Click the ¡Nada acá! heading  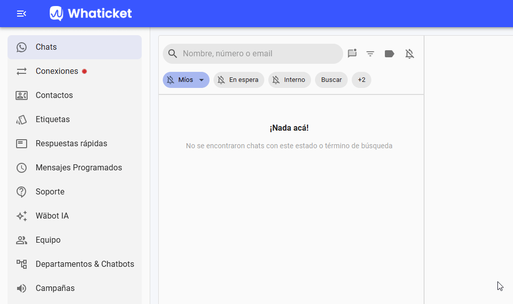click(289, 128)
